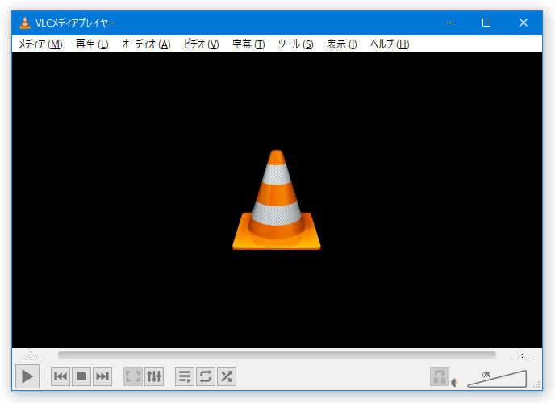This screenshot has height=403, width=555.
Task: Adjust volume on the triangular slider
Action: (x=497, y=379)
